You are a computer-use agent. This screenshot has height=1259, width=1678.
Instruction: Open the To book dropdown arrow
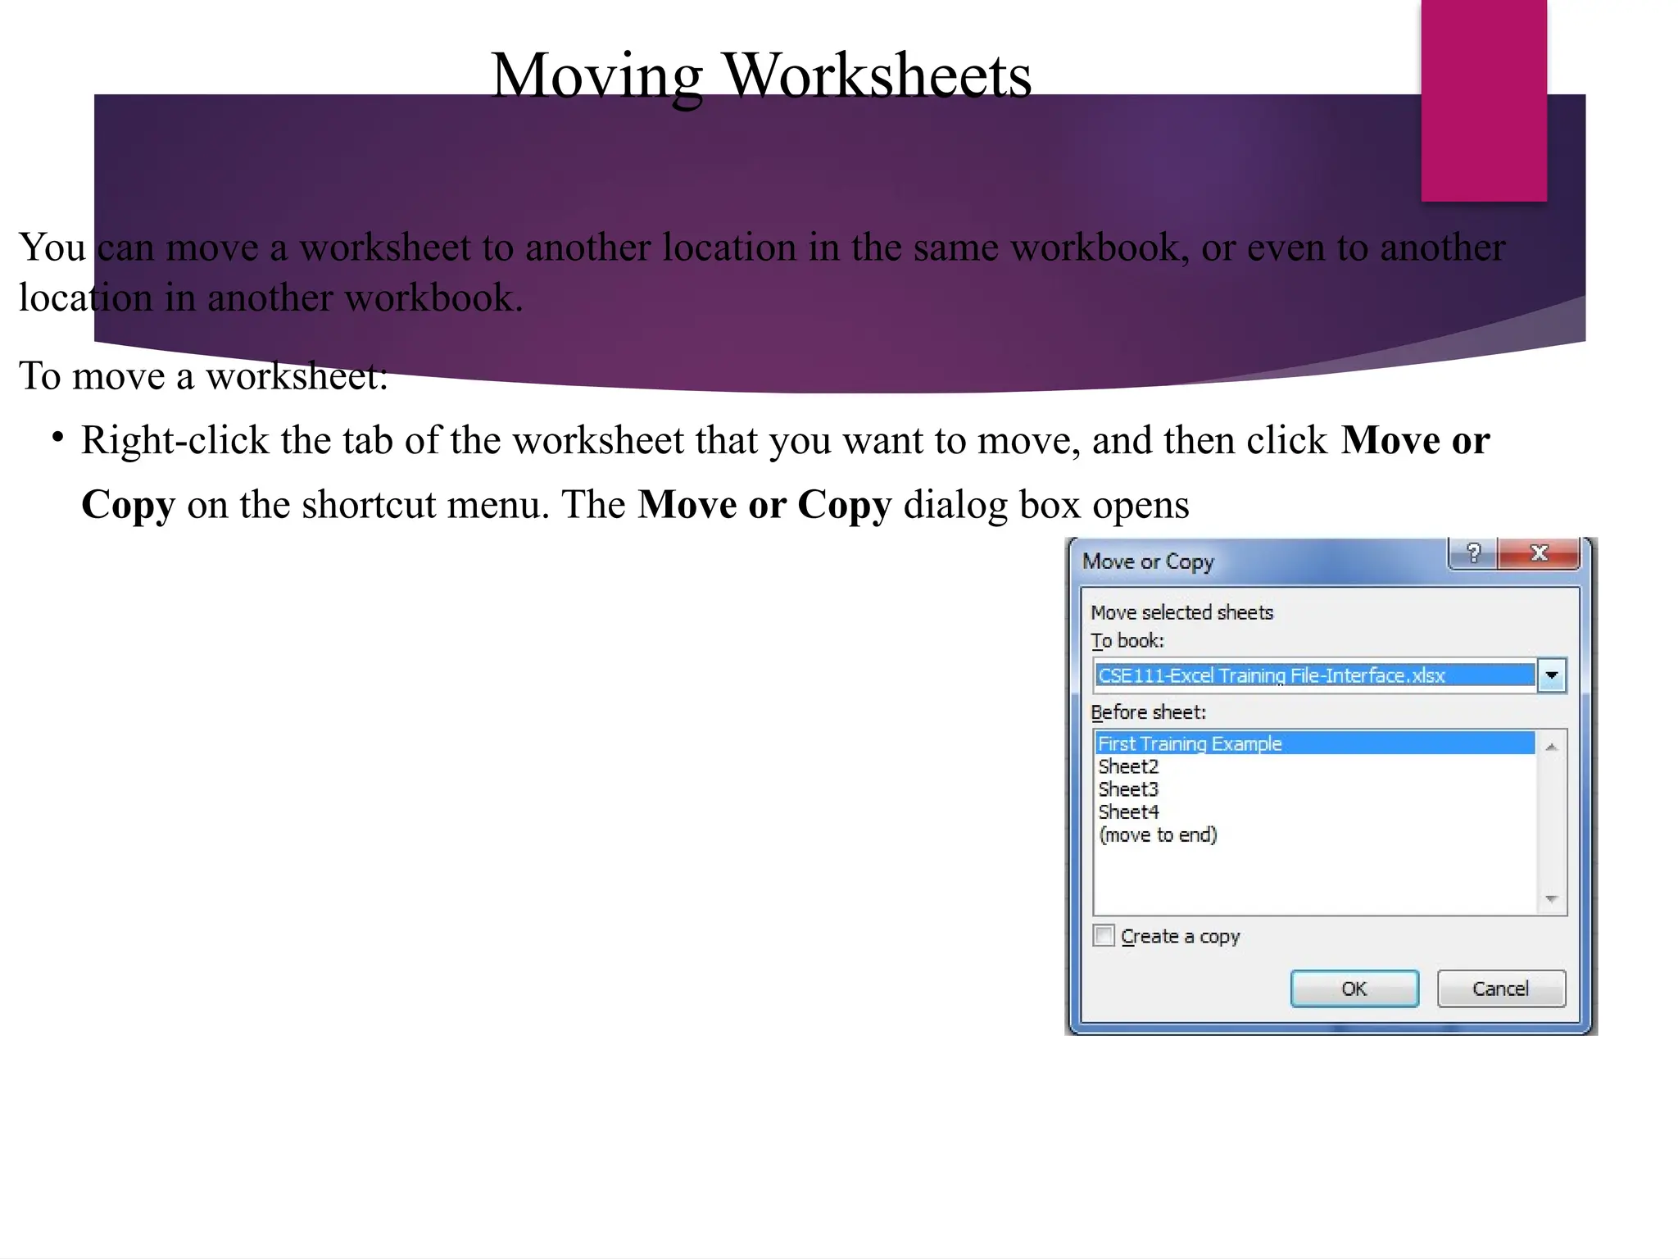1551,675
